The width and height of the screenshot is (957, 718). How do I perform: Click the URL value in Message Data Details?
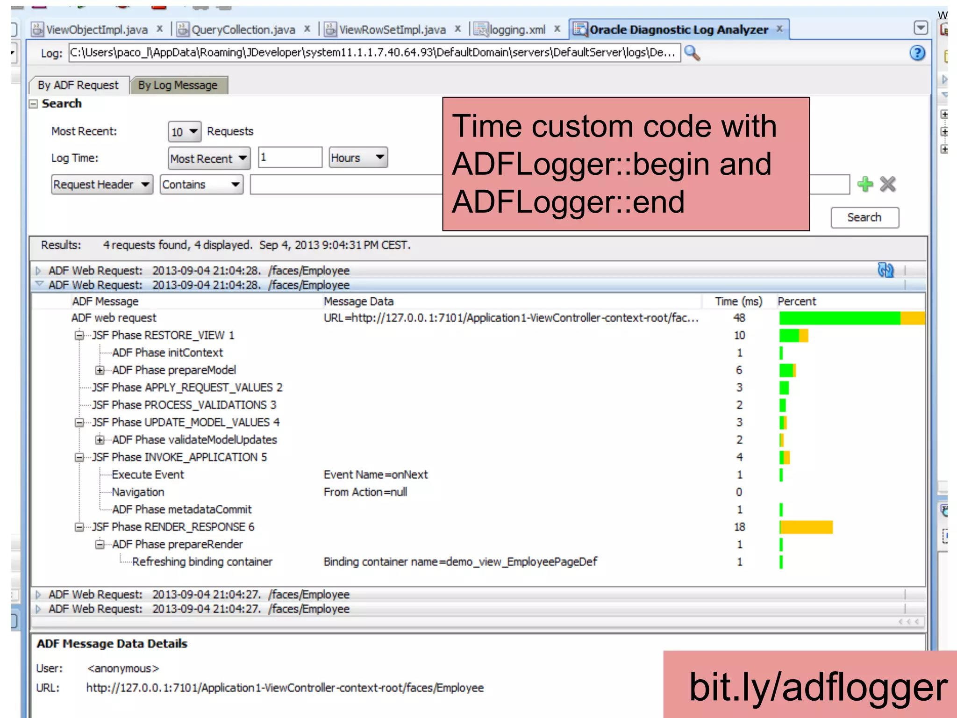pos(285,688)
